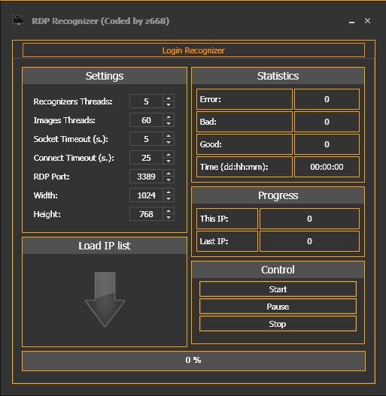The width and height of the screenshot is (386, 396).
Task: Click the RDP Recognizer app icon in title bar
Action: [x=18, y=20]
